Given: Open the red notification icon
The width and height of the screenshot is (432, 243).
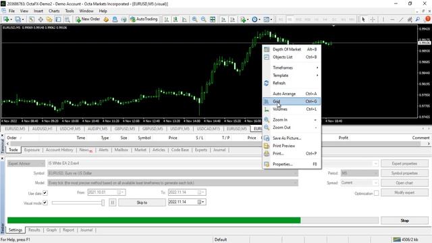Looking at the screenshot, I should (x=427, y=19).
